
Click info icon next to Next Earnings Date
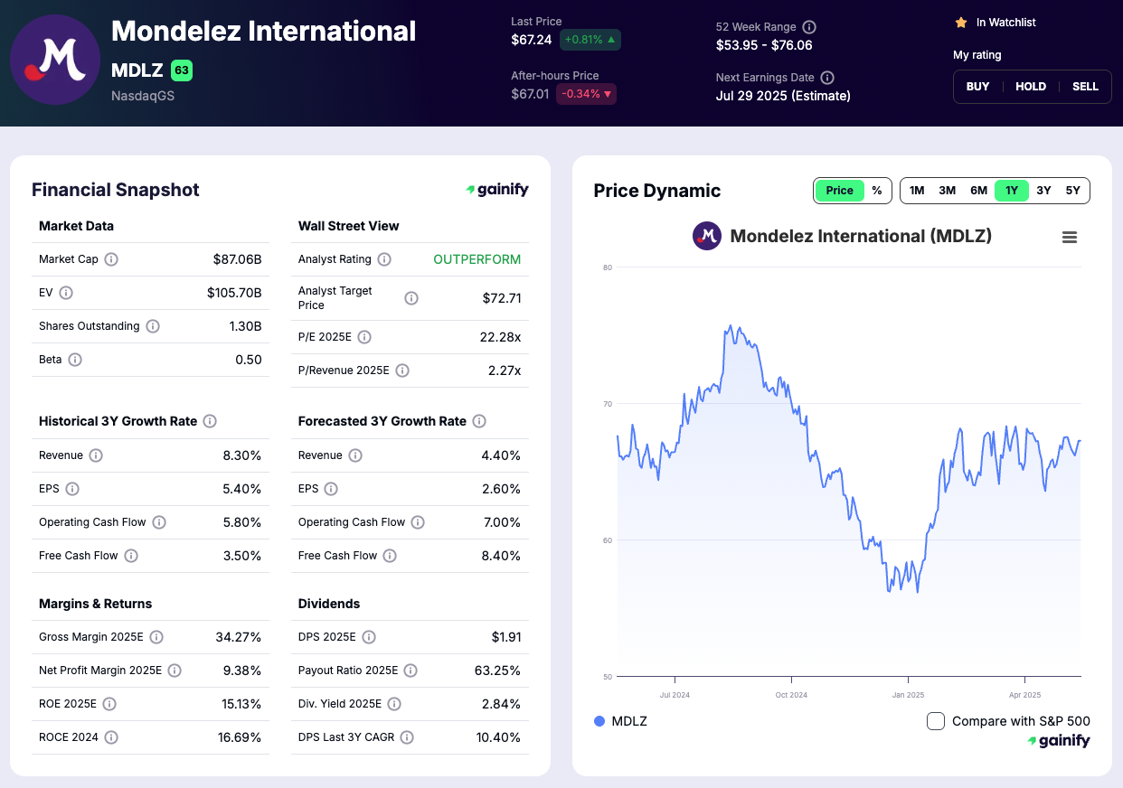827,78
